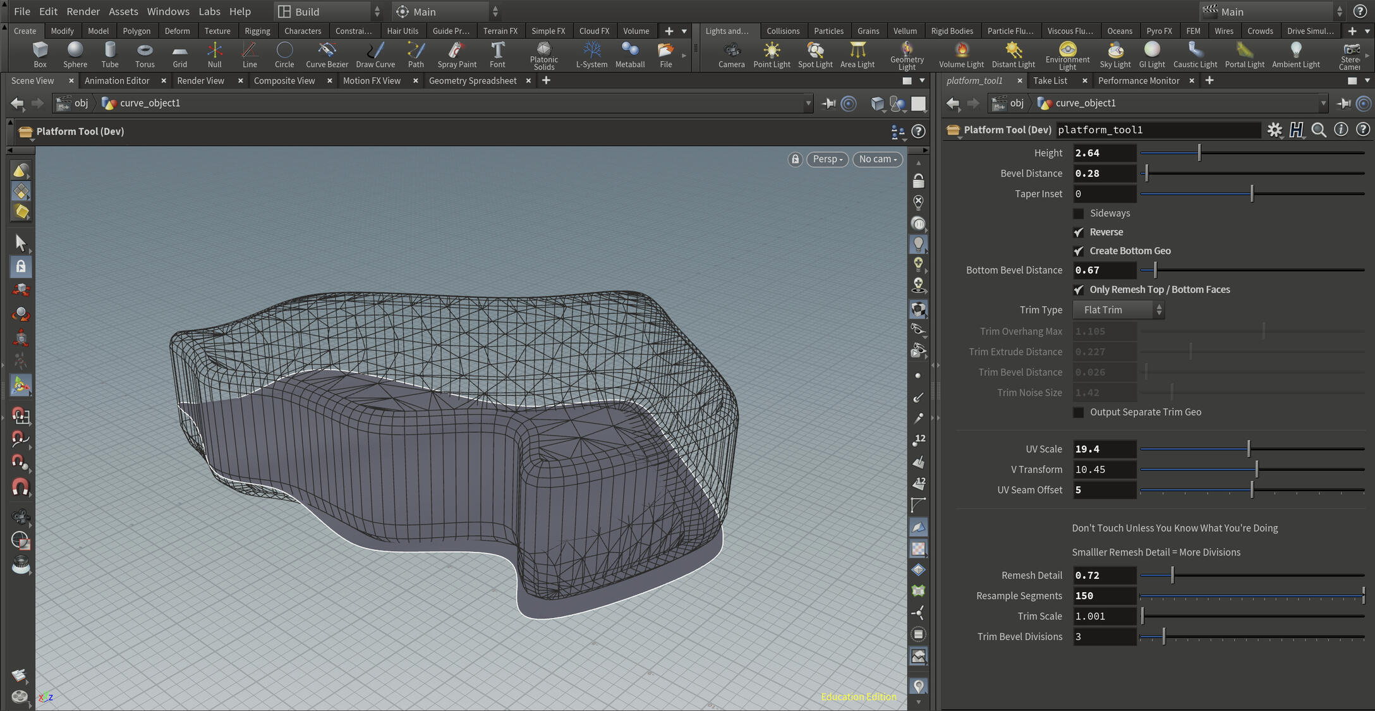Toggle Output Separate Trim Geo checkbox

1079,413
